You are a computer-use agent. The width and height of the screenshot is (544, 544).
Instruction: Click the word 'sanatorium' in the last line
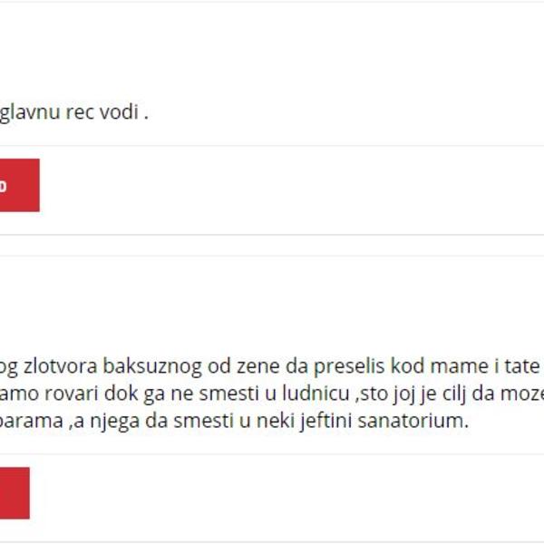[x=420, y=421]
